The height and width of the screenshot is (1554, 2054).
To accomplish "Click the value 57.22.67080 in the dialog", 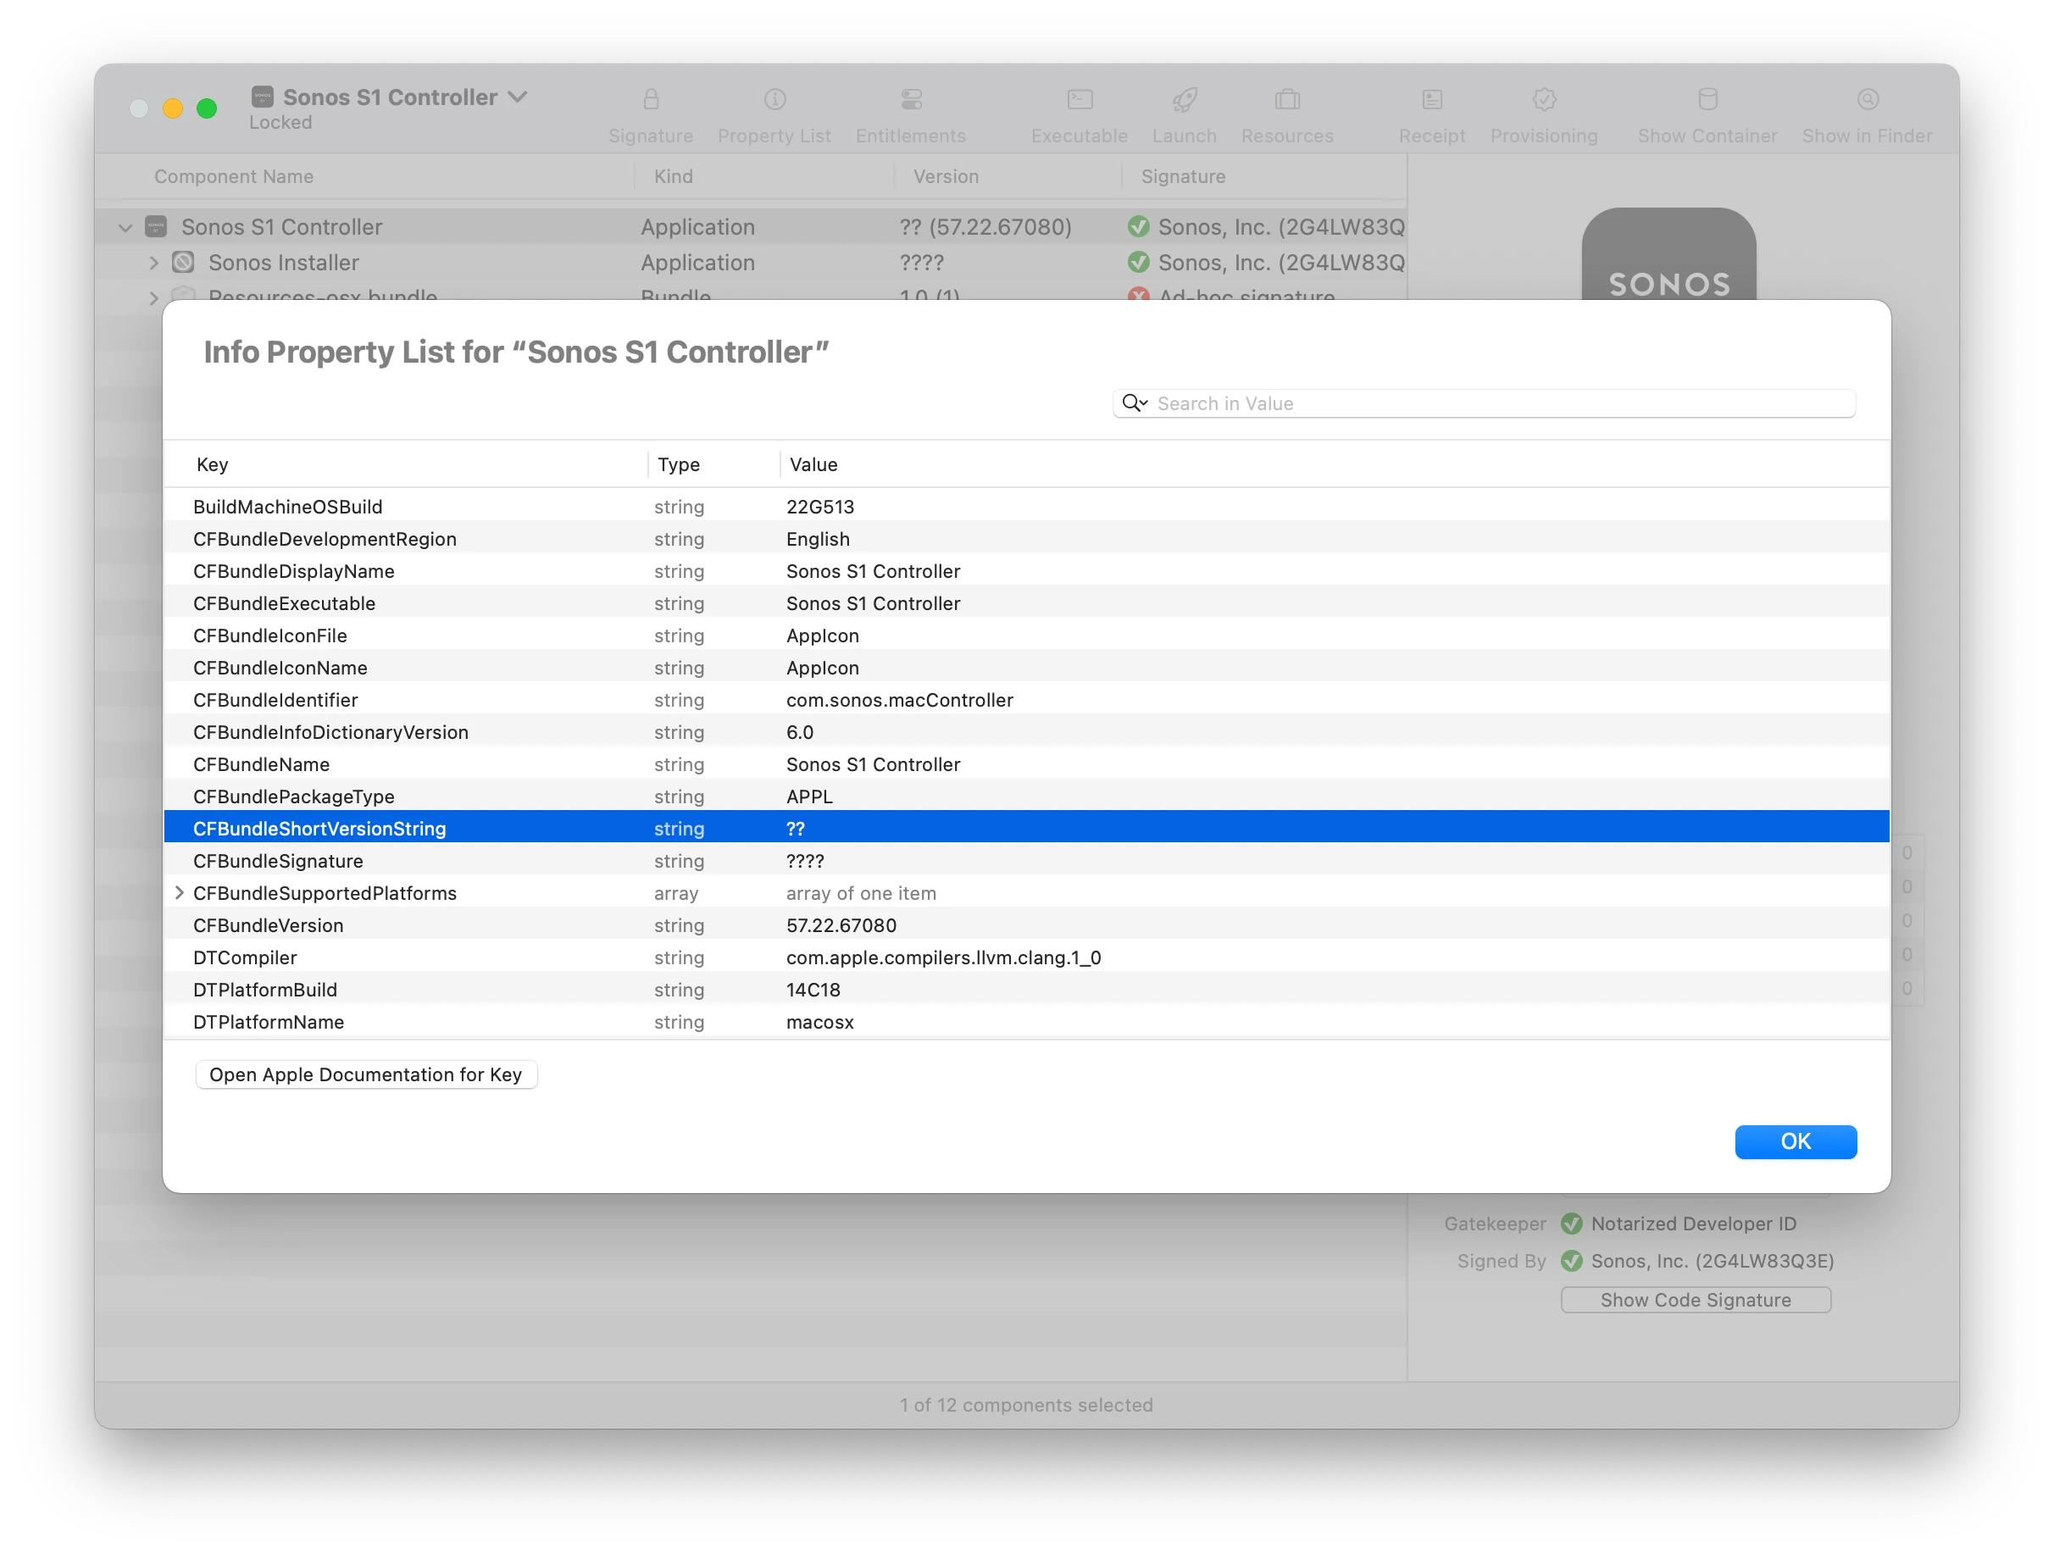I will click(x=841, y=925).
